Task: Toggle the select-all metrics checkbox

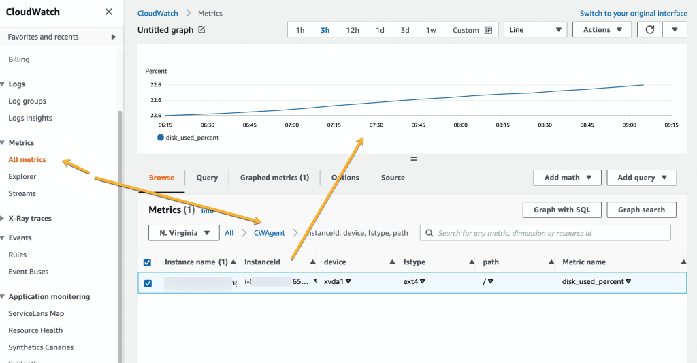Action: [147, 262]
